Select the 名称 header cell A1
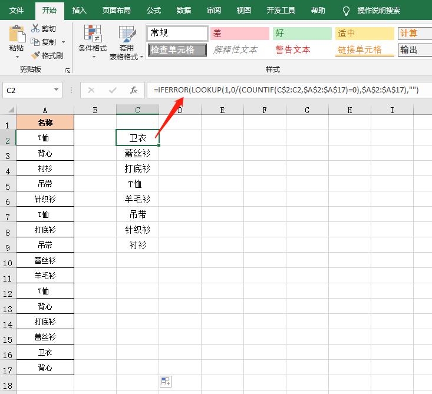 click(45, 122)
